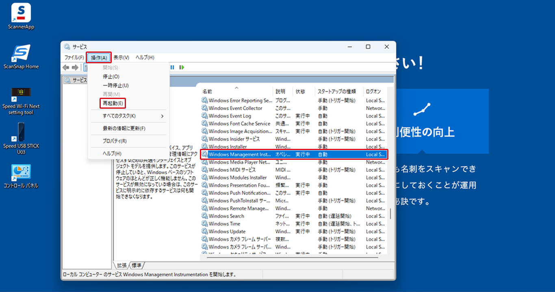Select the Speed USB STICK U03 icon
The width and height of the screenshot is (555, 292).
point(21,133)
